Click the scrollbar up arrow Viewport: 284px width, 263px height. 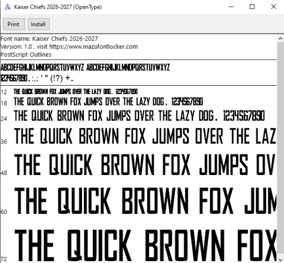(x=280, y=38)
